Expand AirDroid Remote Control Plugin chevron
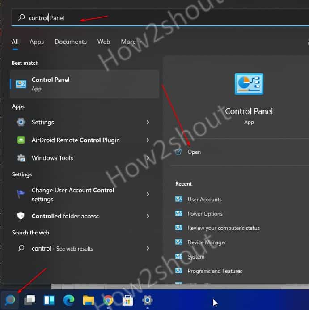 pyautogui.click(x=148, y=140)
